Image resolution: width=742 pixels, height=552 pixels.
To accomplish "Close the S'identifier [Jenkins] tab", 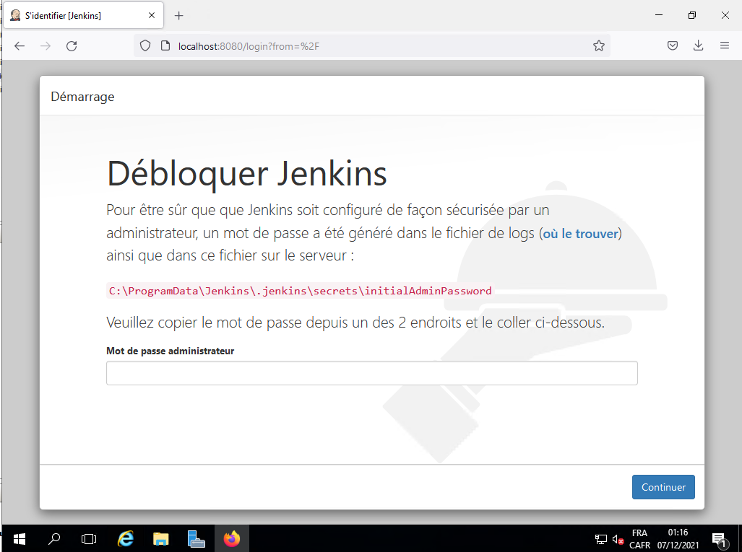I will click(152, 15).
